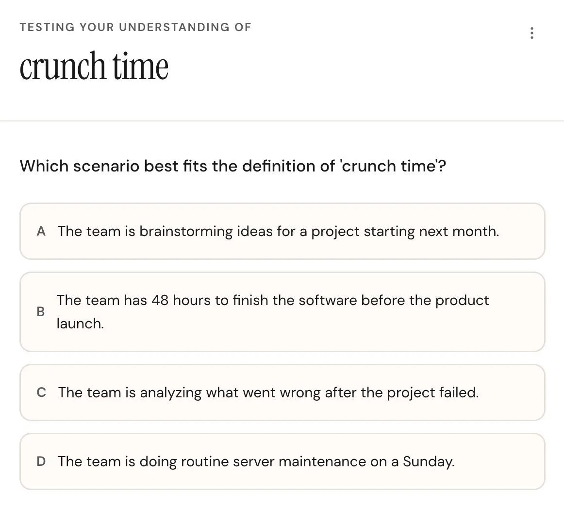Click the letter badge C on the third option
The image size is (564, 511).
(x=41, y=392)
